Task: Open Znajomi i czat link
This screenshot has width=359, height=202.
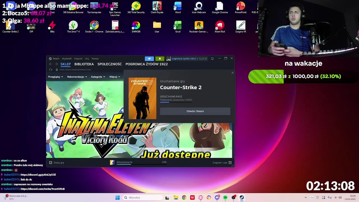Action: click(220, 162)
